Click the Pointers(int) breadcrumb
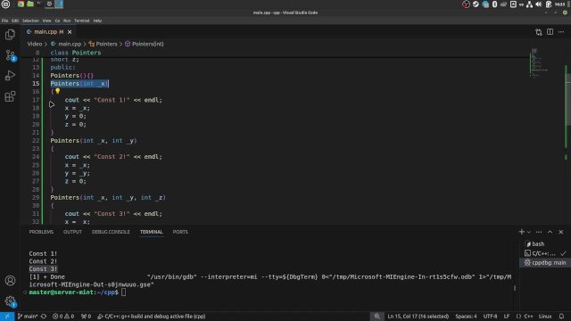571x321 pixels. (x=145, y=44)
